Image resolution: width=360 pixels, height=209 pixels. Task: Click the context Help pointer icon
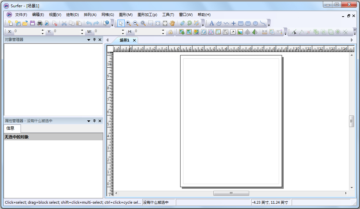point(106,23)
